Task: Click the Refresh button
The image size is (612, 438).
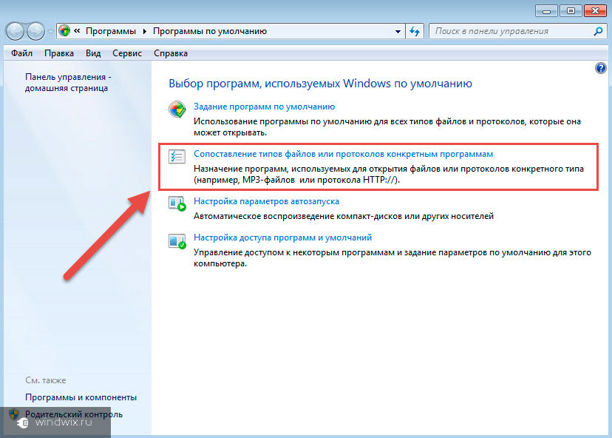Action: [x=415, y=31]
